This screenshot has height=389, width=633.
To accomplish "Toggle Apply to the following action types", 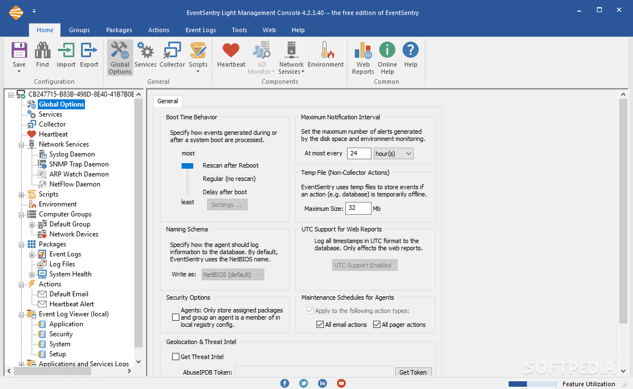I will point(310,311).
